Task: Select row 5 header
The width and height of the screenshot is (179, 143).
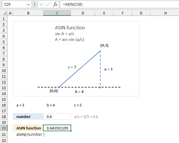Action: point(4,42)
